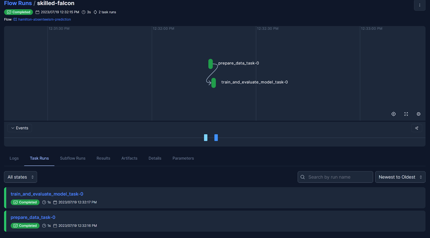Click the 2023/07/19 12:32:16 PM timestamp
430x238 pixels.
point(78,226)
